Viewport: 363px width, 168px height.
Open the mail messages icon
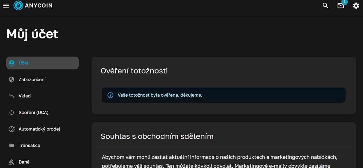tap(340, 6)
